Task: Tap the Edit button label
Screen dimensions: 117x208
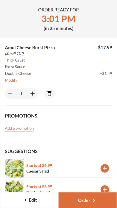Action: pyautogui.click(x=33, y=200)
